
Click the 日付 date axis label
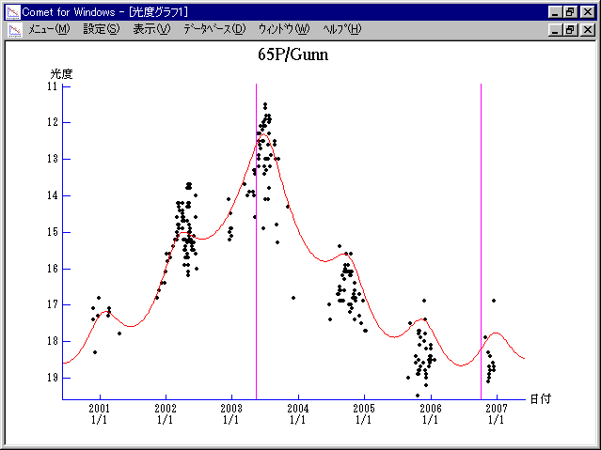540,398
